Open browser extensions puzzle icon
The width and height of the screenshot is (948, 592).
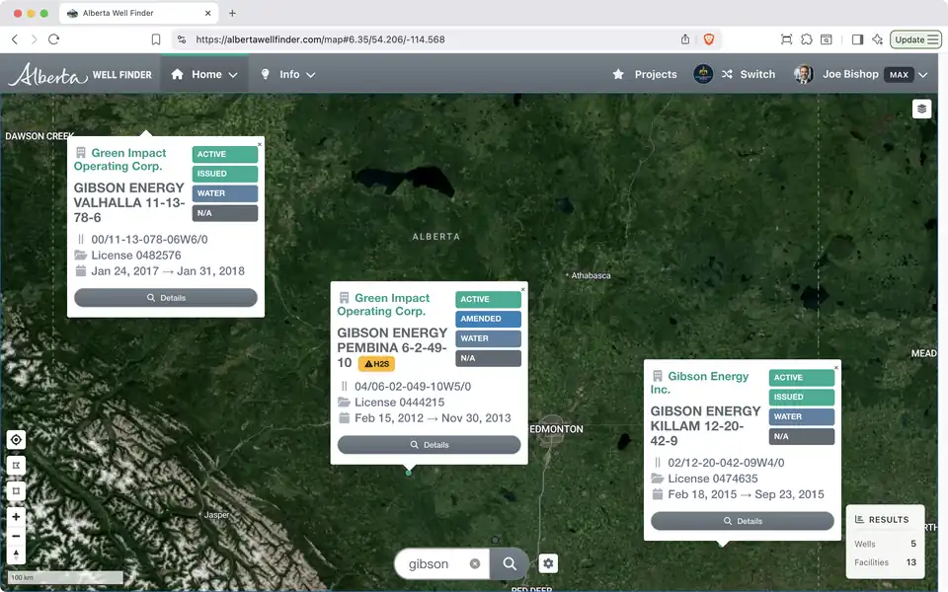pyautogui.click(x=807, y=39)
